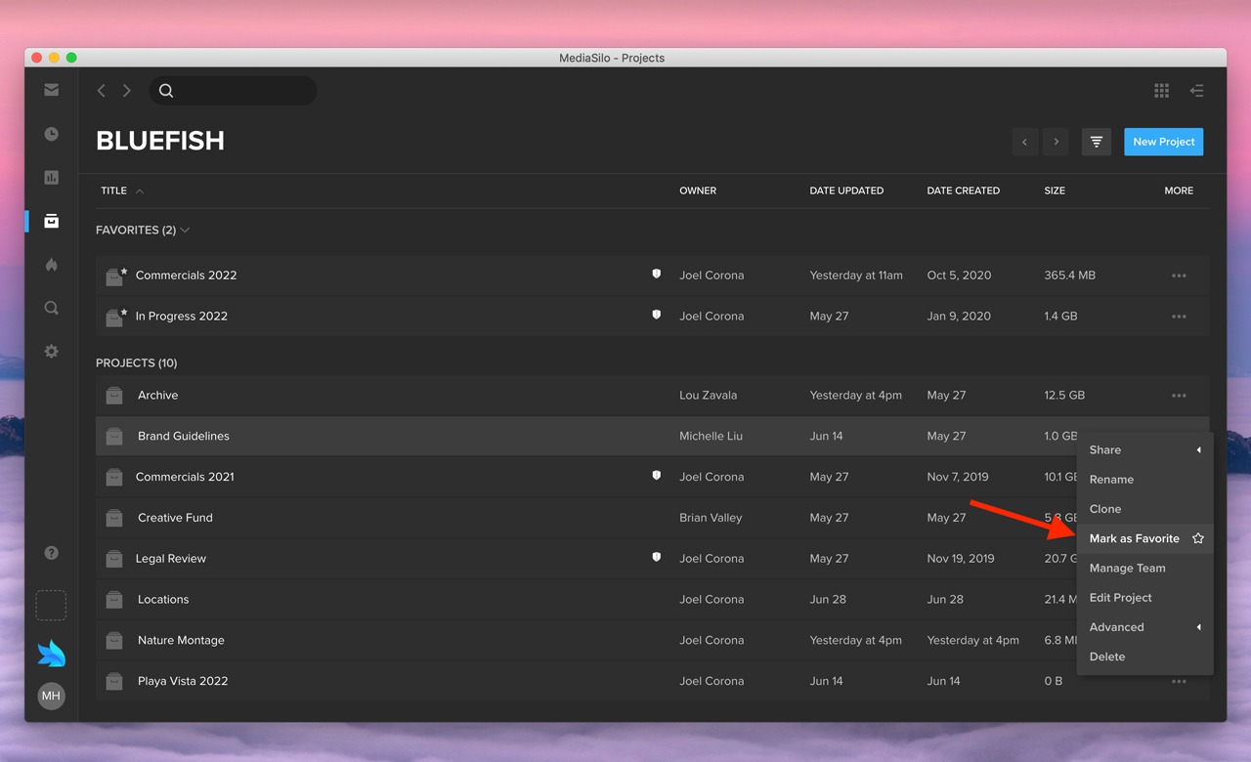Click owner Brian Valley in Creative Fund row
1251x762 pixels.
(x=711, y=518)
